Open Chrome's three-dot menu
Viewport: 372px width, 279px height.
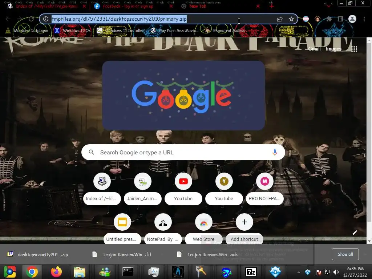click(364, 19)
